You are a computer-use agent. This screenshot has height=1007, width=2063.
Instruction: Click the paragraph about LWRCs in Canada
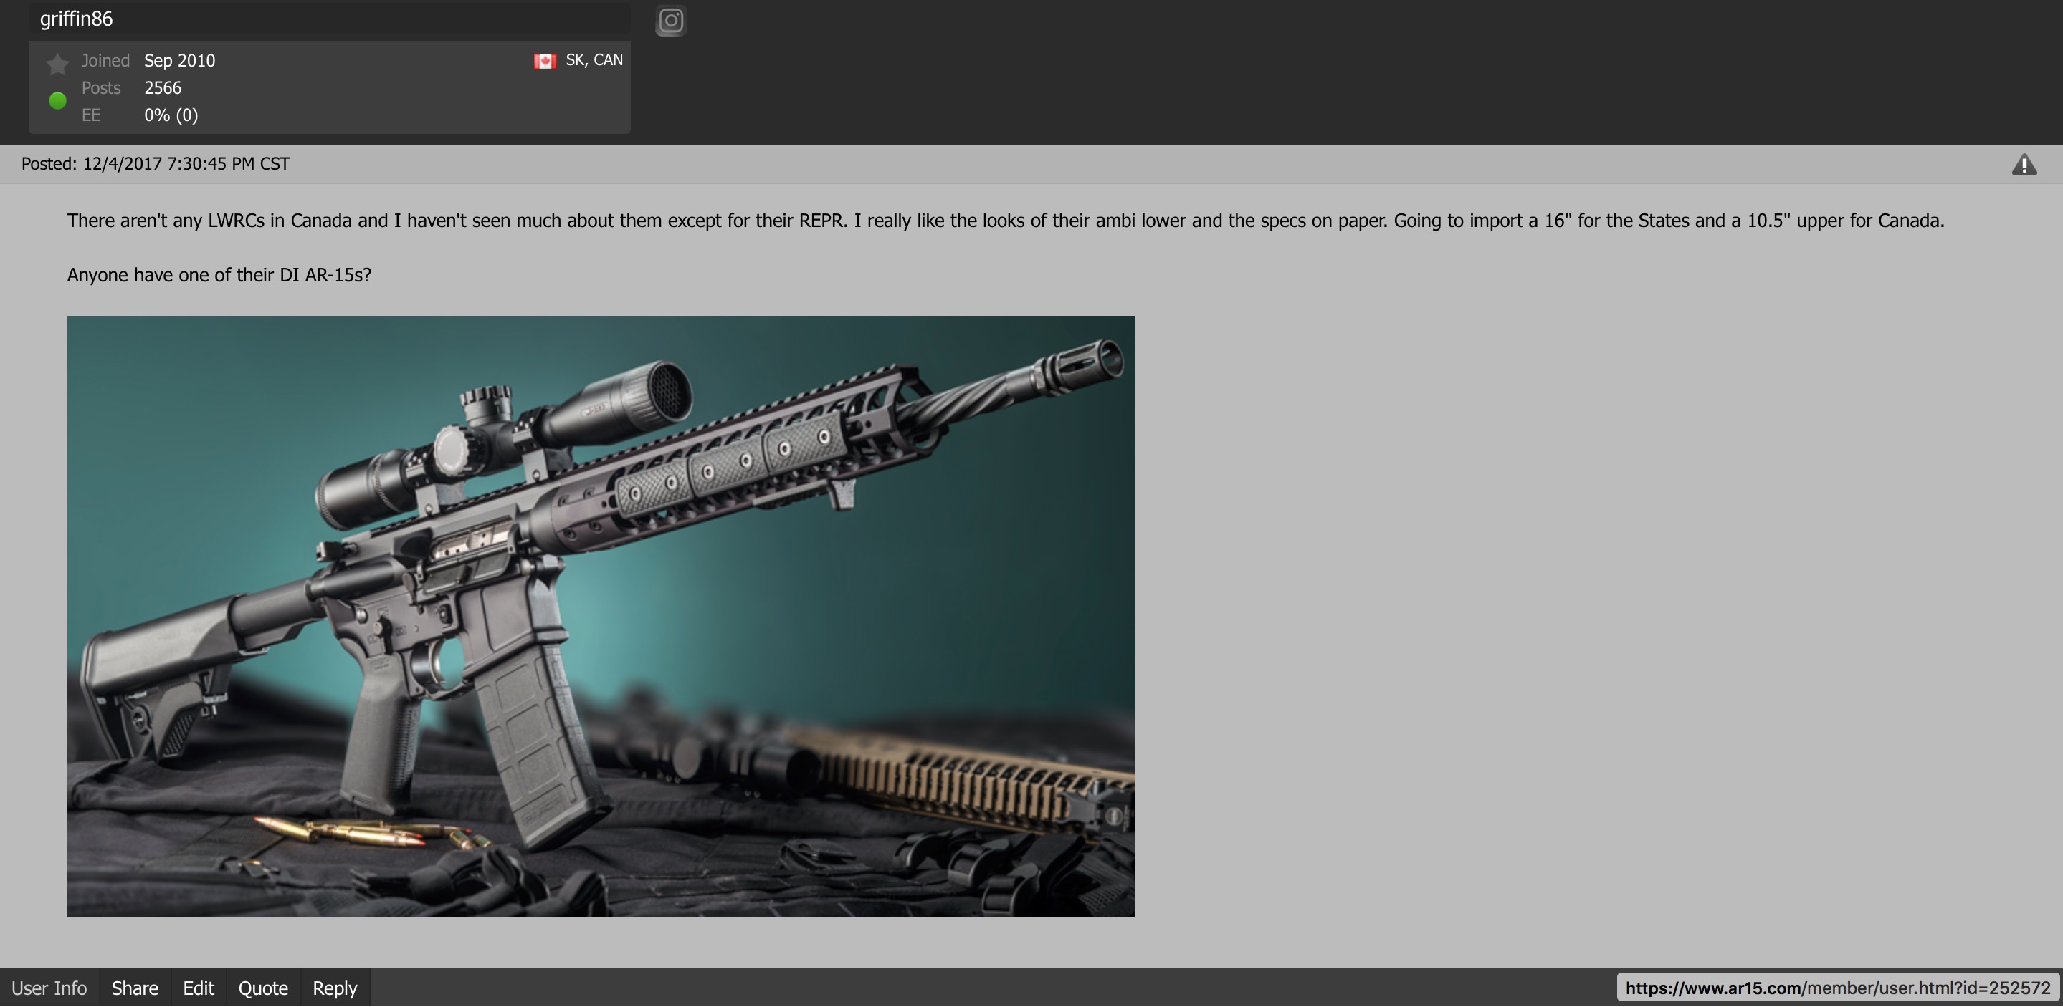tap(1005, 221)
